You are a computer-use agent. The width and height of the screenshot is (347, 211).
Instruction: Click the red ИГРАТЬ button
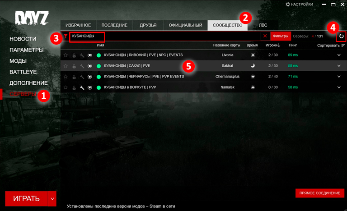(26, 199)
